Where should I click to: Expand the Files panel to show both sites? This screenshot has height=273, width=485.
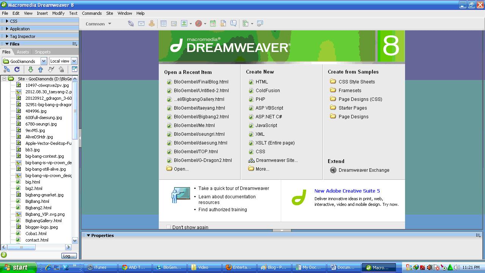coord(74,69)
